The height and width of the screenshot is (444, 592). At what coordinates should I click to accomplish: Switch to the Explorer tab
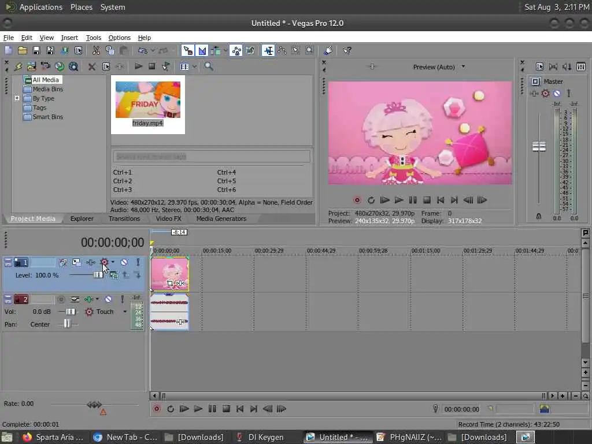[82, 219]
